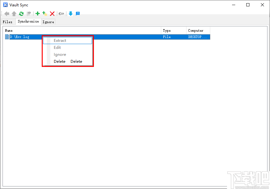The image size is (270, 189).
Task: Go up one level with up arrow
Action: 14,14
